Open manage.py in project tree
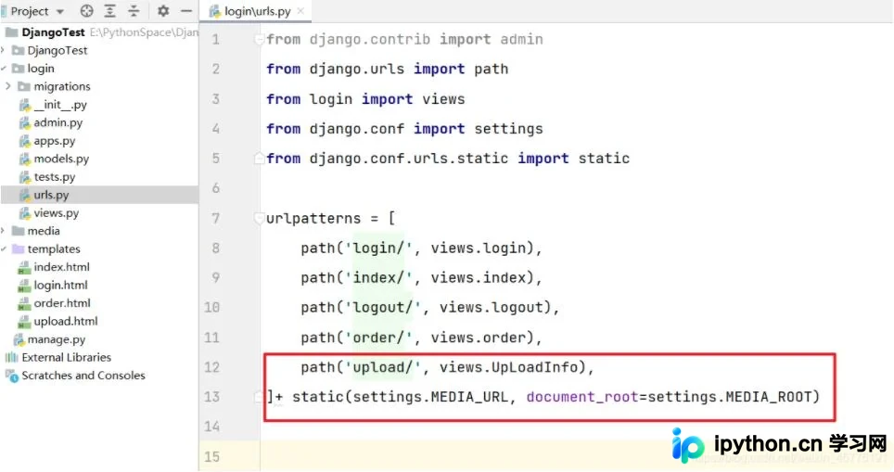 pos(57,339)
